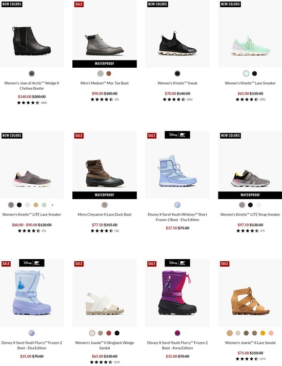Viewport: 282px width, 366px height.
Task: Open Men's Madson Moc Toe Boot link
Action: tap(105, 83)
